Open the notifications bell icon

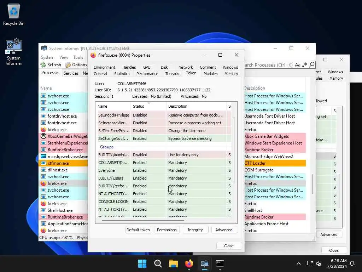coord(352,263)
